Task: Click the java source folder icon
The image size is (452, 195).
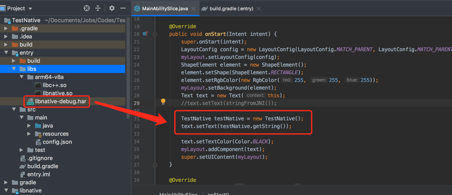Action: [x=38, y=126]
